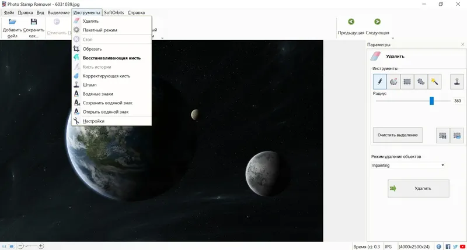467x250 pixels.
Task: Select the color selection tool next to the pencil
Action: 393,82
